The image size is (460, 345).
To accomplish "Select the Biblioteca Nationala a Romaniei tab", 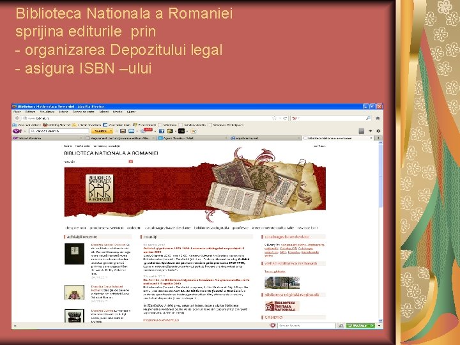I will tap(338, 138).
